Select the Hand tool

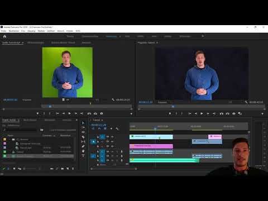click(83, 151)
